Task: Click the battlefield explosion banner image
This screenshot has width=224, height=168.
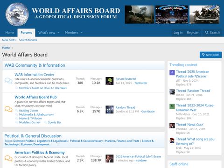Action: [140, 14]
